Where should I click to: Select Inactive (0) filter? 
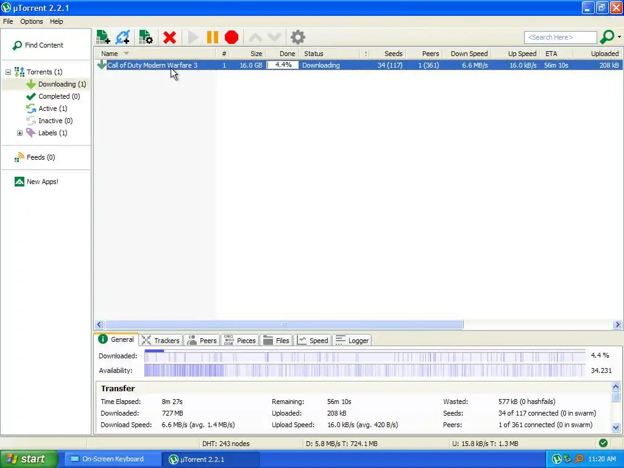(49, 121)
